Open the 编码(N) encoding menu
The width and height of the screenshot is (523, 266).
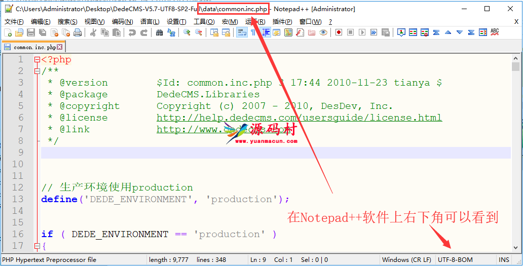pyautogui.click(x=122, y=22)
